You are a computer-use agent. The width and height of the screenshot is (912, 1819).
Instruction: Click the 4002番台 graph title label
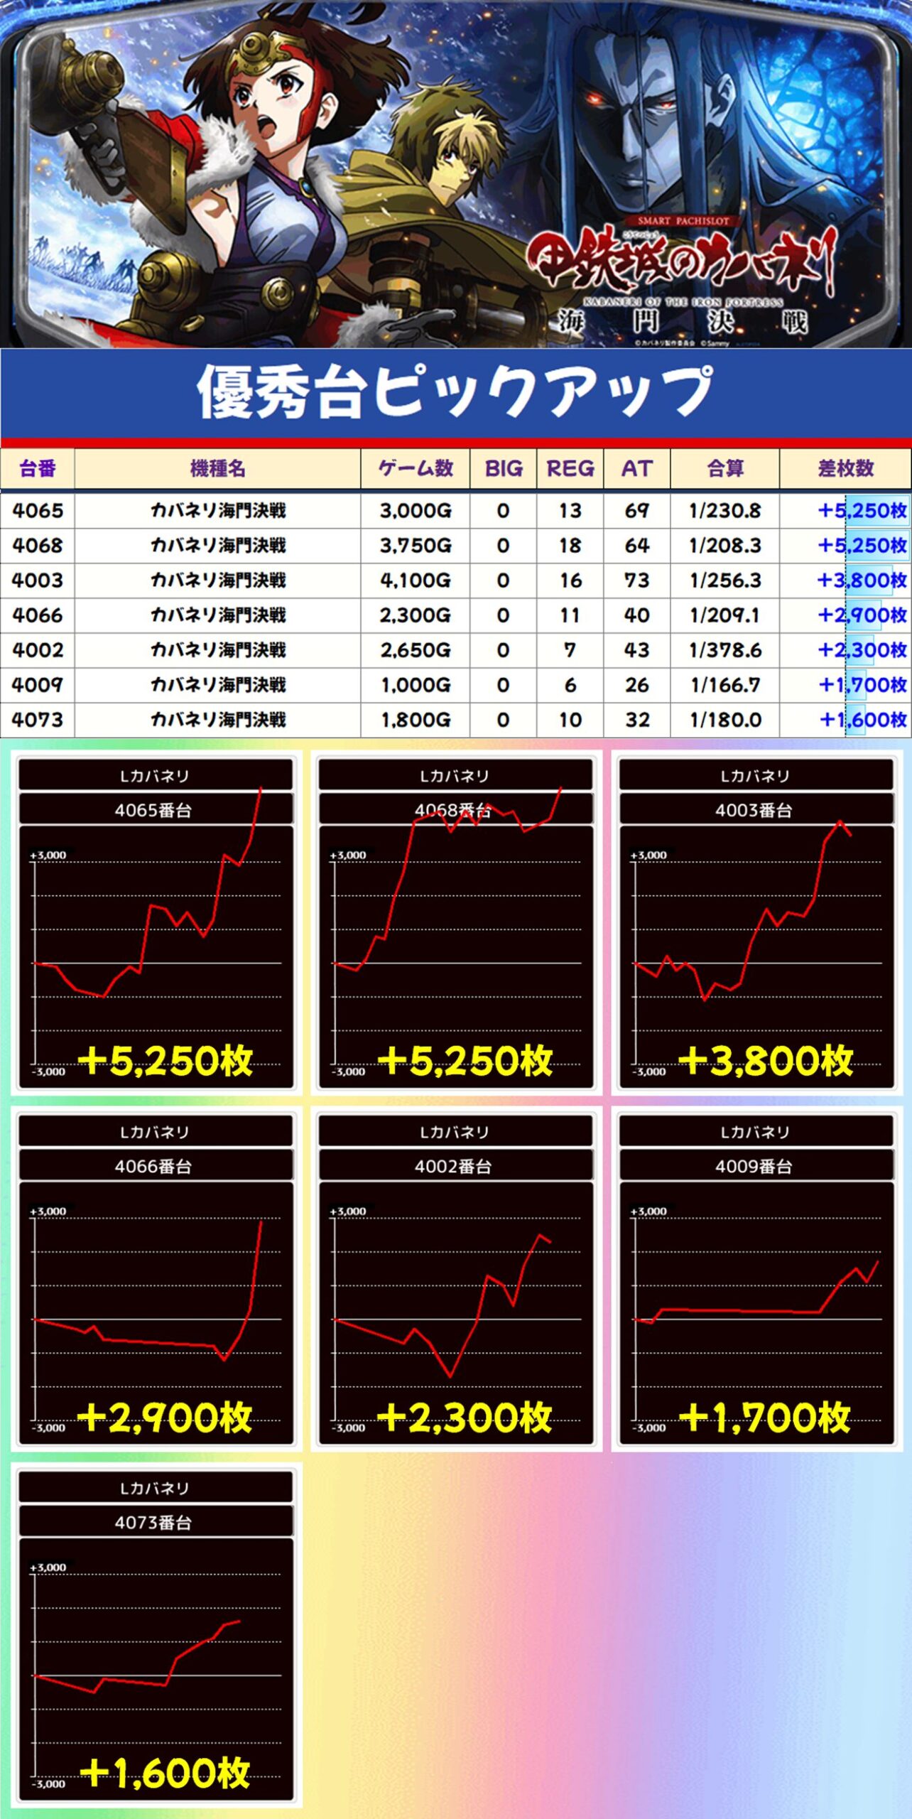coord(455,1166)
